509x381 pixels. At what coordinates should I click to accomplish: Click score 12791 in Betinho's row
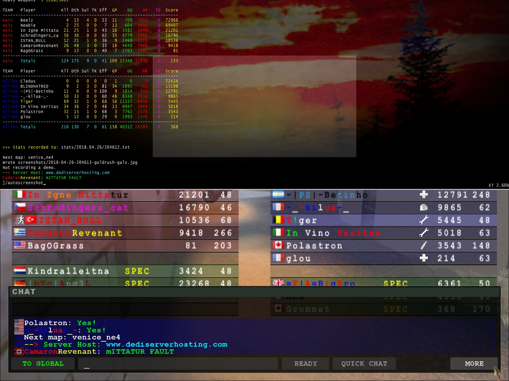tap(453, 195)
